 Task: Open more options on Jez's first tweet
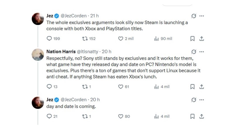pos(202,16)
